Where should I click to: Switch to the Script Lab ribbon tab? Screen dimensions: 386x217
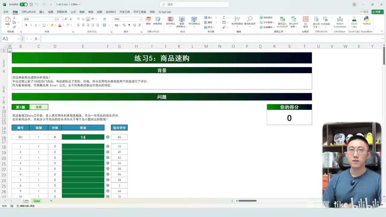165,12
